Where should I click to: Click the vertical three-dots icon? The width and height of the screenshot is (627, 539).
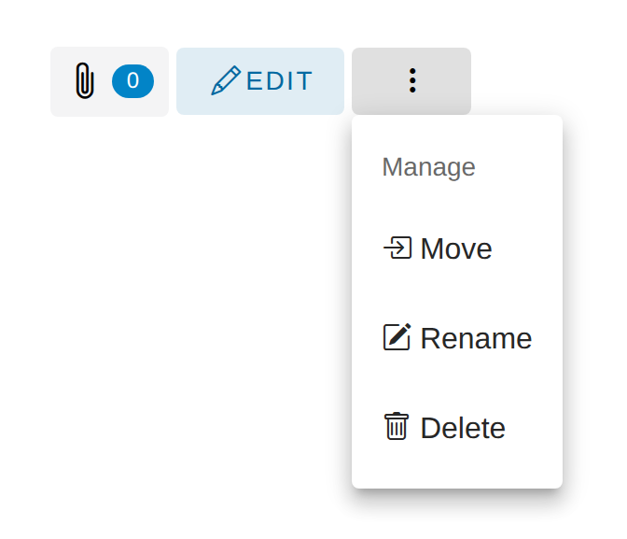pos(411,81)
